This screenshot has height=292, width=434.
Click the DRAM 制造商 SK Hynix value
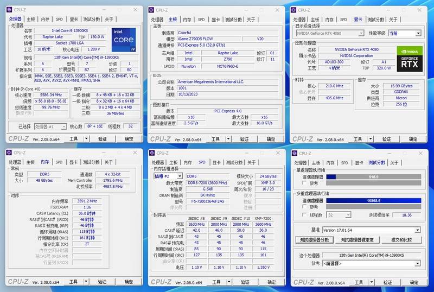(208, 195)
